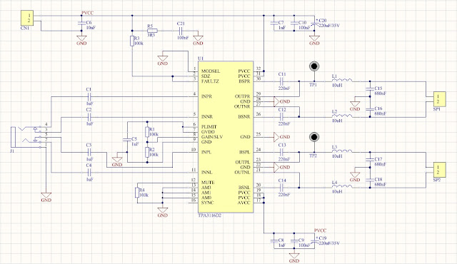
Task: Click test point TP1 black dot
Action: click(314, 66)
